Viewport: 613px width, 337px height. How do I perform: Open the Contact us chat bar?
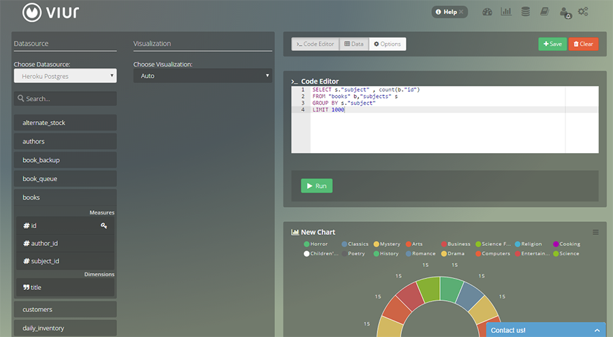click(x=546, y=330)
